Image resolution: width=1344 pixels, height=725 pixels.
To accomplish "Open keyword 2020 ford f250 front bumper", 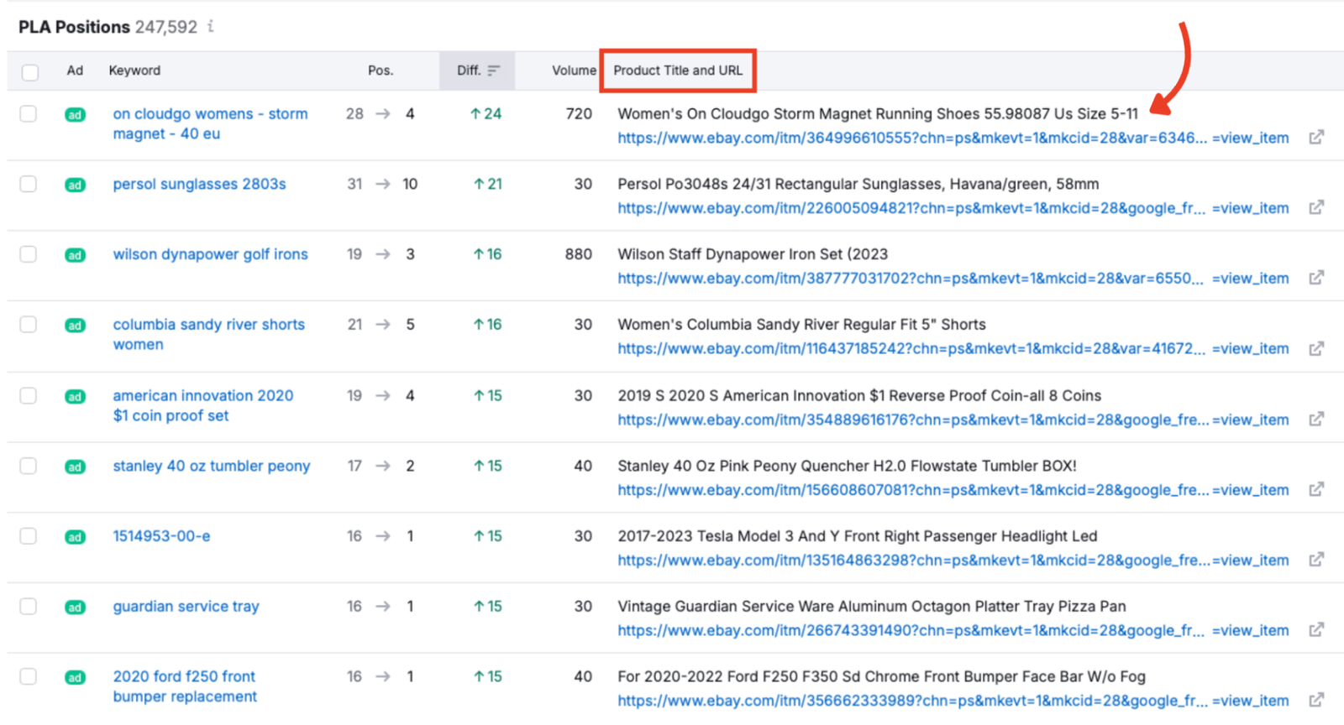I will click(x=185, y=686).
